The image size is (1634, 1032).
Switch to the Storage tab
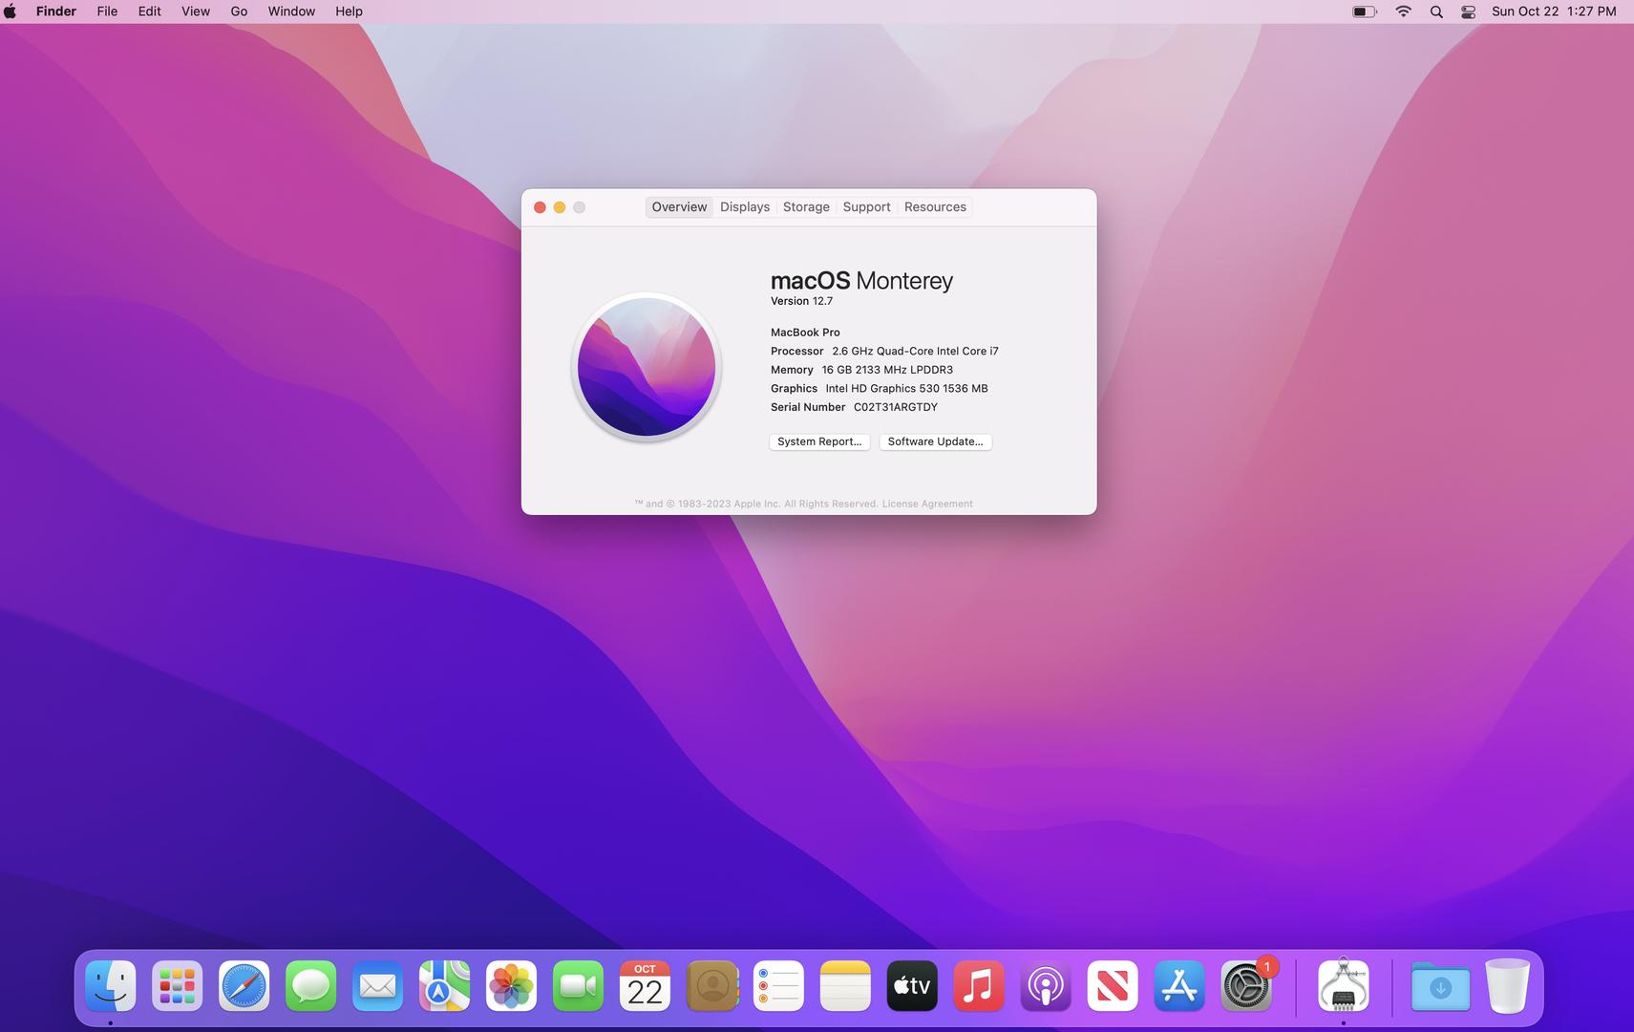806,207
